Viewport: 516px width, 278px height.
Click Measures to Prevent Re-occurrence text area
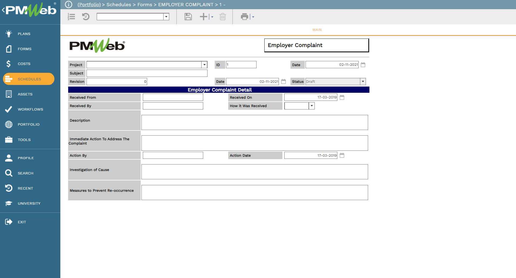pyautogui.click(x=255, y=193)
